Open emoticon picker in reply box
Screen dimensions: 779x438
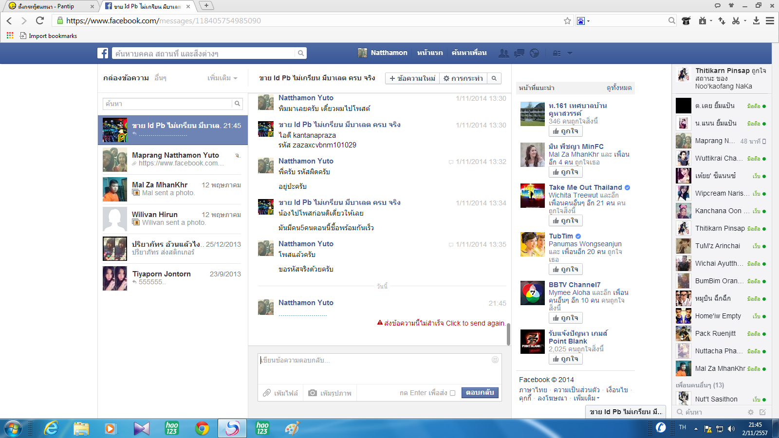[495, 360]
